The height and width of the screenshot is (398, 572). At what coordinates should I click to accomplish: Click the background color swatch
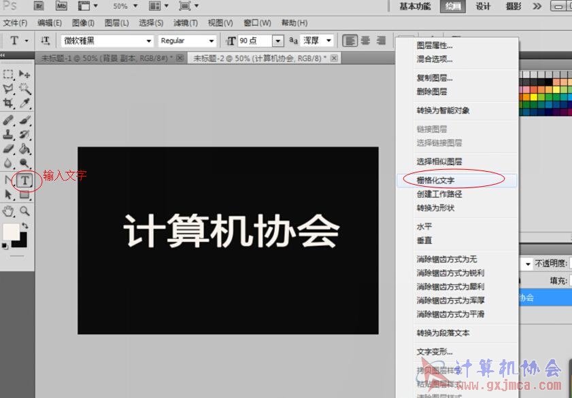pos(22,242)
